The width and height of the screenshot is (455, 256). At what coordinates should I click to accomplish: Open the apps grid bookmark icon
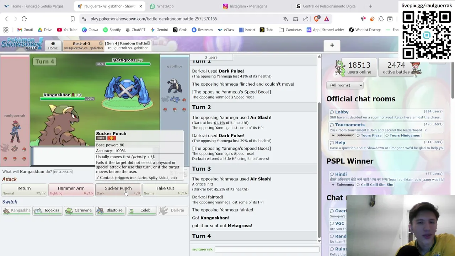point(6,30)
